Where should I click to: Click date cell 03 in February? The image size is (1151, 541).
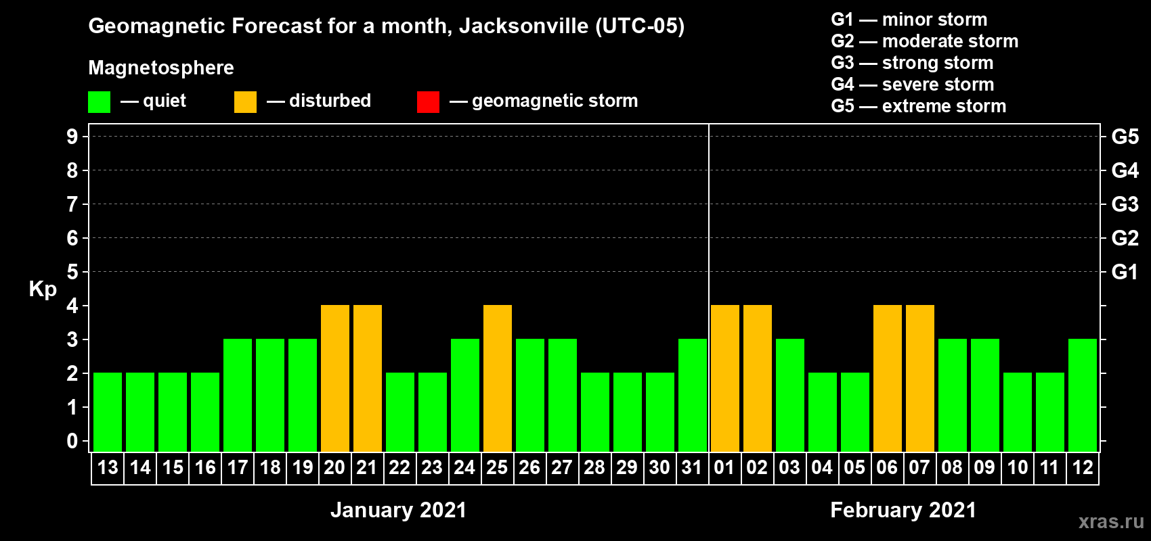pyautogui.click(x=790, y=468)
